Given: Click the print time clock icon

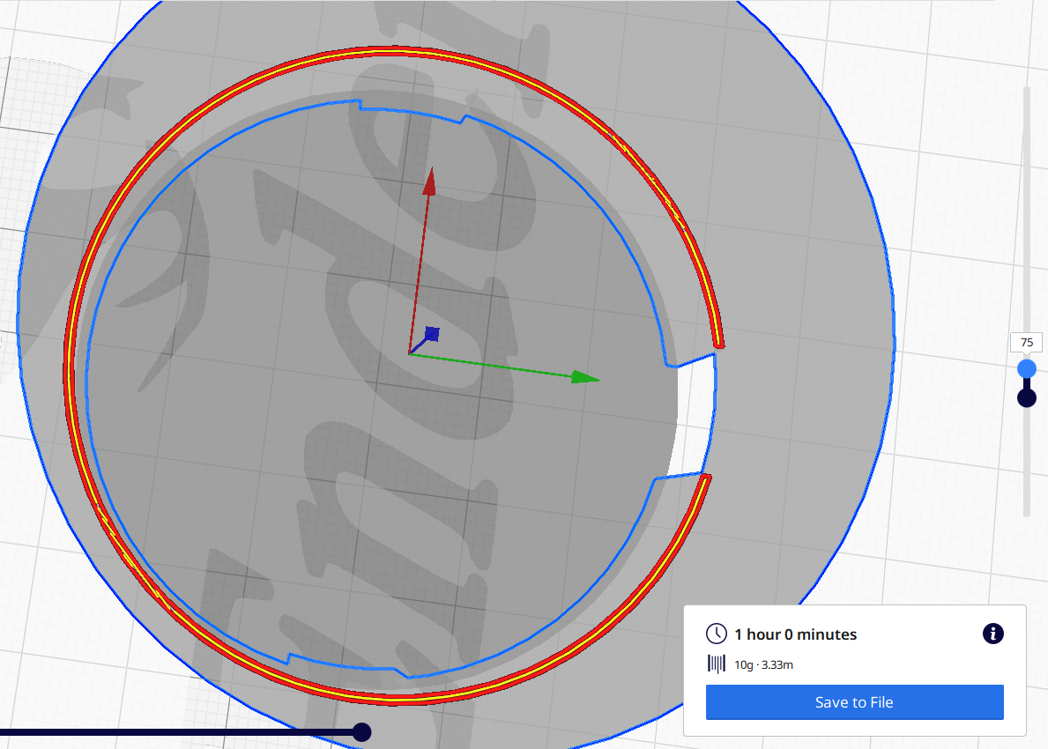Looking at the screenshot, I should point(716,634).
